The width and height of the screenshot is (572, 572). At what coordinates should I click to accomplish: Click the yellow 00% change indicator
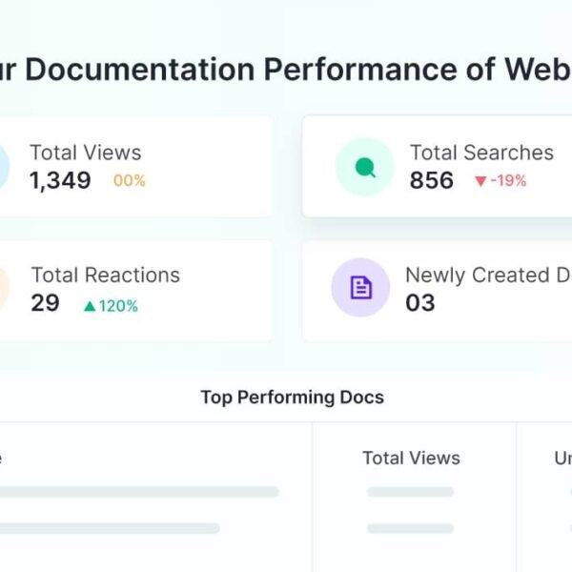[130, 180]
